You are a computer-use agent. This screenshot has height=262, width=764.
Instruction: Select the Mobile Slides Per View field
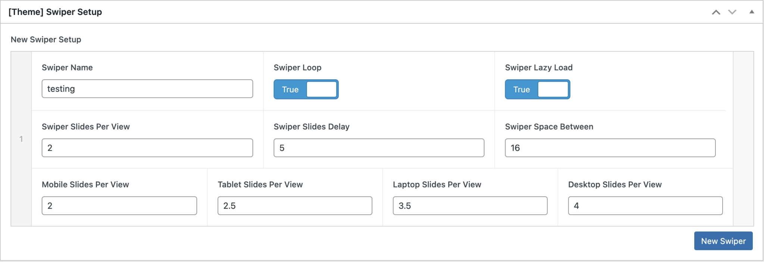(119, 205)
